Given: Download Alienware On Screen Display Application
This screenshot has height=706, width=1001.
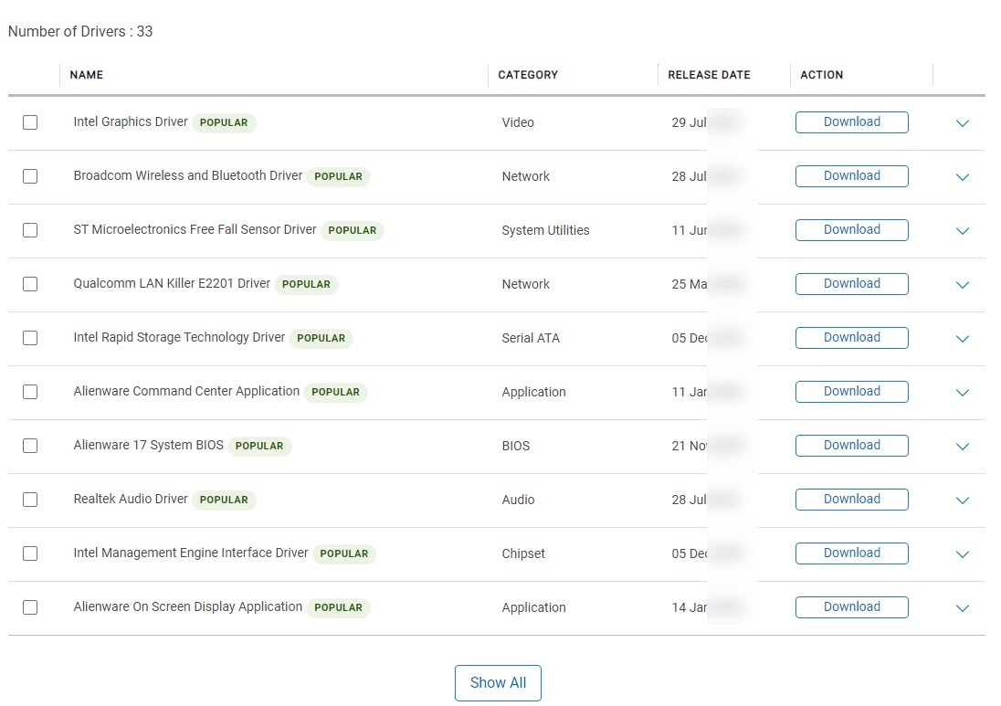Looking at the screenshot, I should [851, 607].
